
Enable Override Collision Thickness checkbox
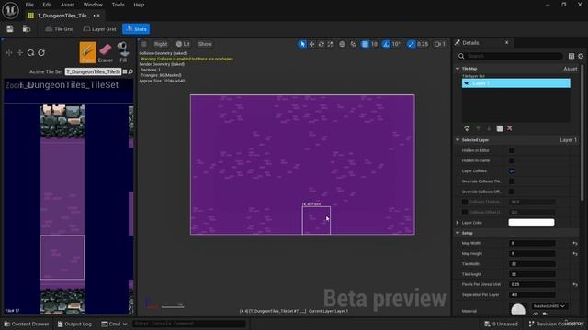[512, 181]
